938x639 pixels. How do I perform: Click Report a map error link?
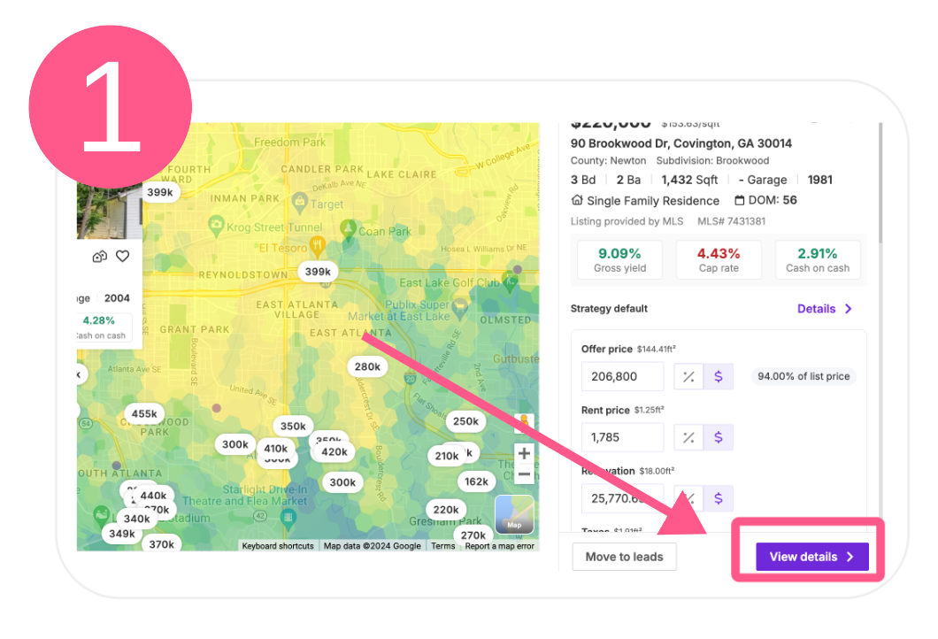coord(499,546)
